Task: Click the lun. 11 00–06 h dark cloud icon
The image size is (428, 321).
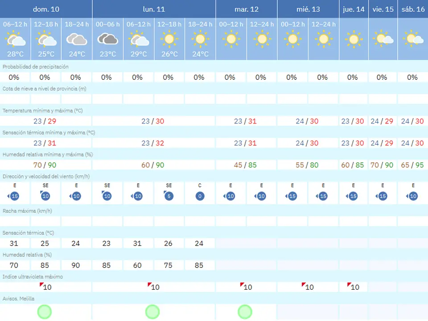Action: click(x=107, y=39)
